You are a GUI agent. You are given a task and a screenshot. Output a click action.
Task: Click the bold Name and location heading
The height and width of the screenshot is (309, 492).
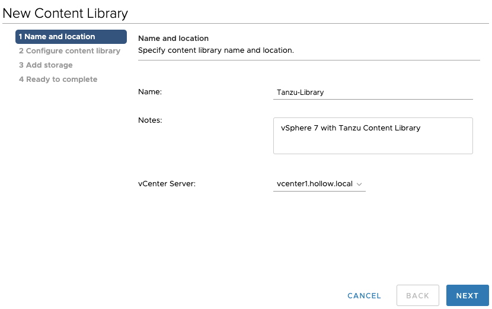tap(173, 39)
